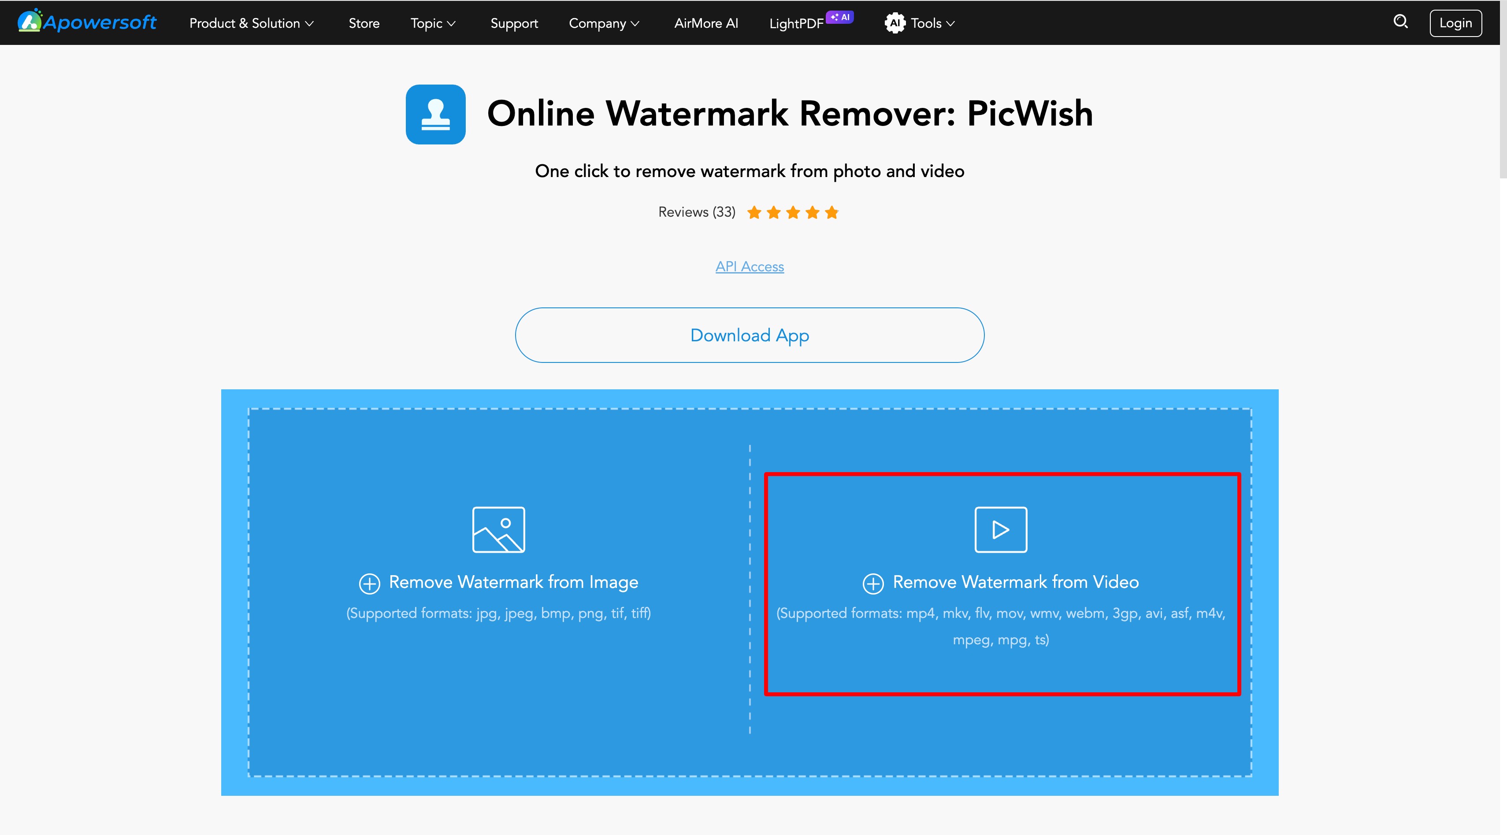Click the one click to remove watermark subtitle

click(x=750, y=171)
